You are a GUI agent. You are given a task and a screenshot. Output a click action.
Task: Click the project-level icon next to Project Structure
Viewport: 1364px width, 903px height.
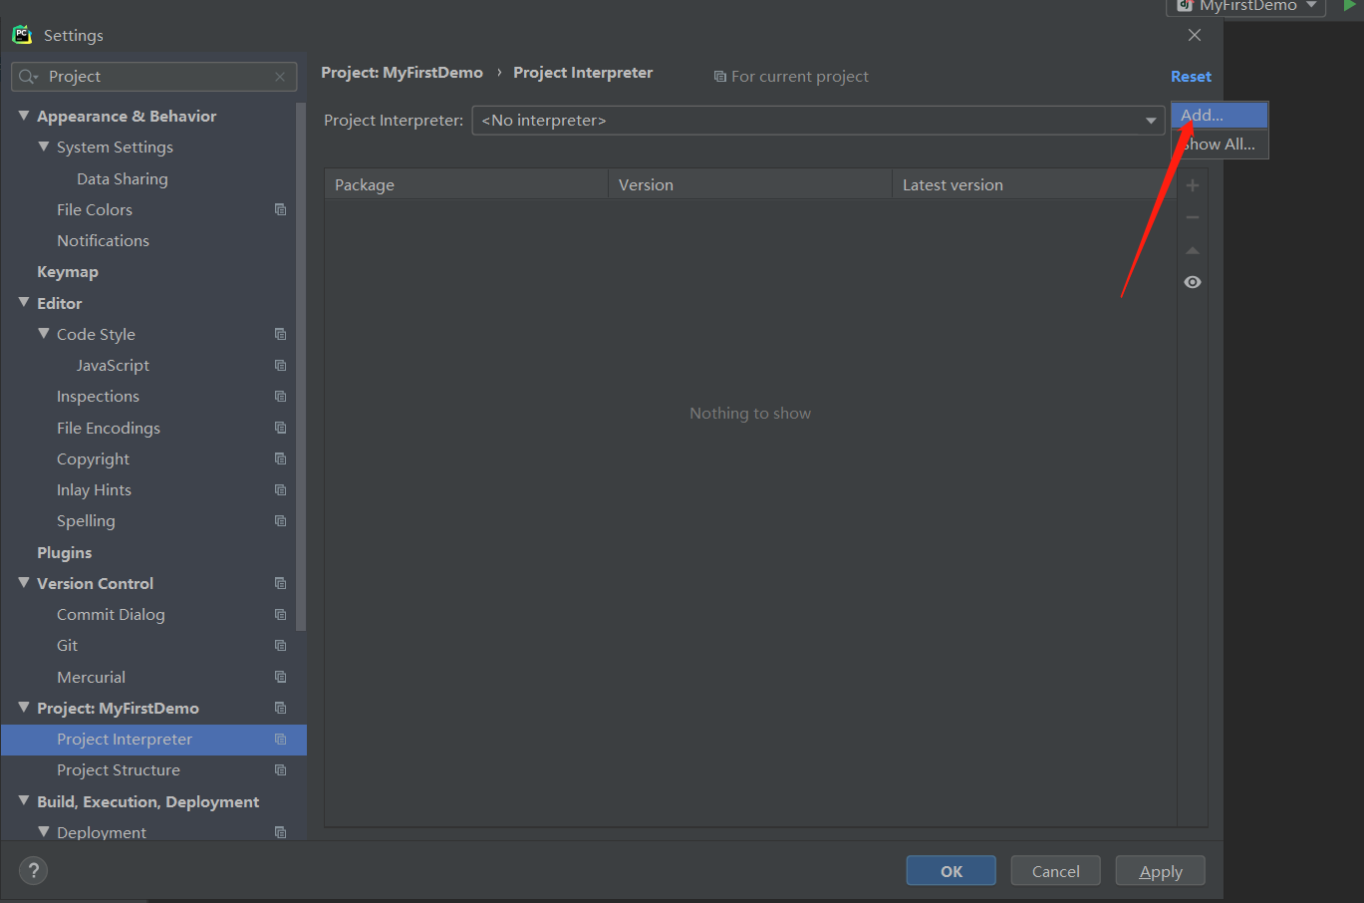coord(280,769)
